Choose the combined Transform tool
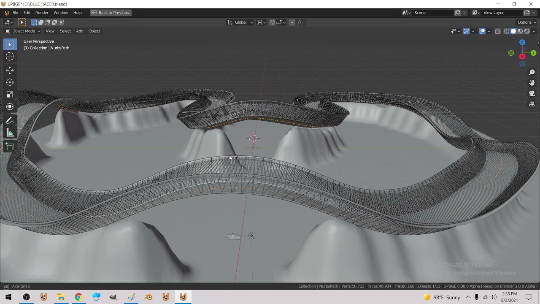Image resolution: width=540 pixels, height=304 pixels. (10, 106)
